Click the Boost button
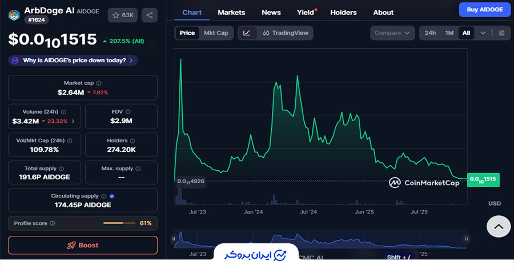514x269 pixels. point(83,246)
